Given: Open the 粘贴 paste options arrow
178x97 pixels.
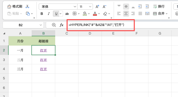Looking at the screenshot, I should 21,14.
